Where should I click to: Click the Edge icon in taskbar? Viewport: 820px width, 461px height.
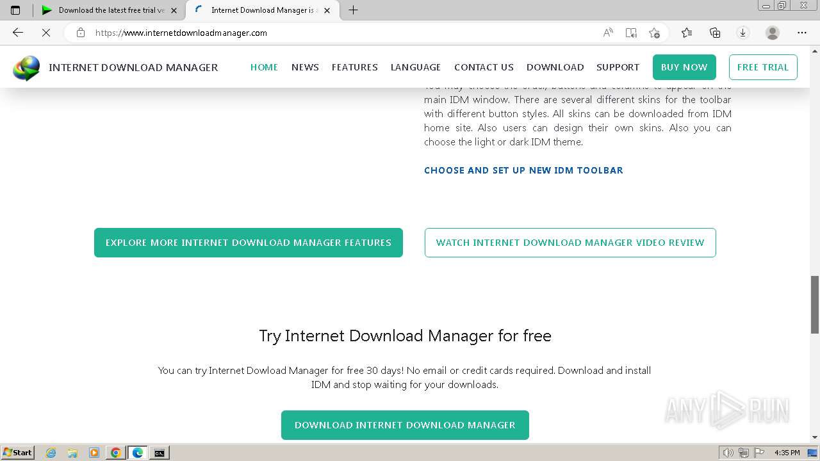[138, 453]
